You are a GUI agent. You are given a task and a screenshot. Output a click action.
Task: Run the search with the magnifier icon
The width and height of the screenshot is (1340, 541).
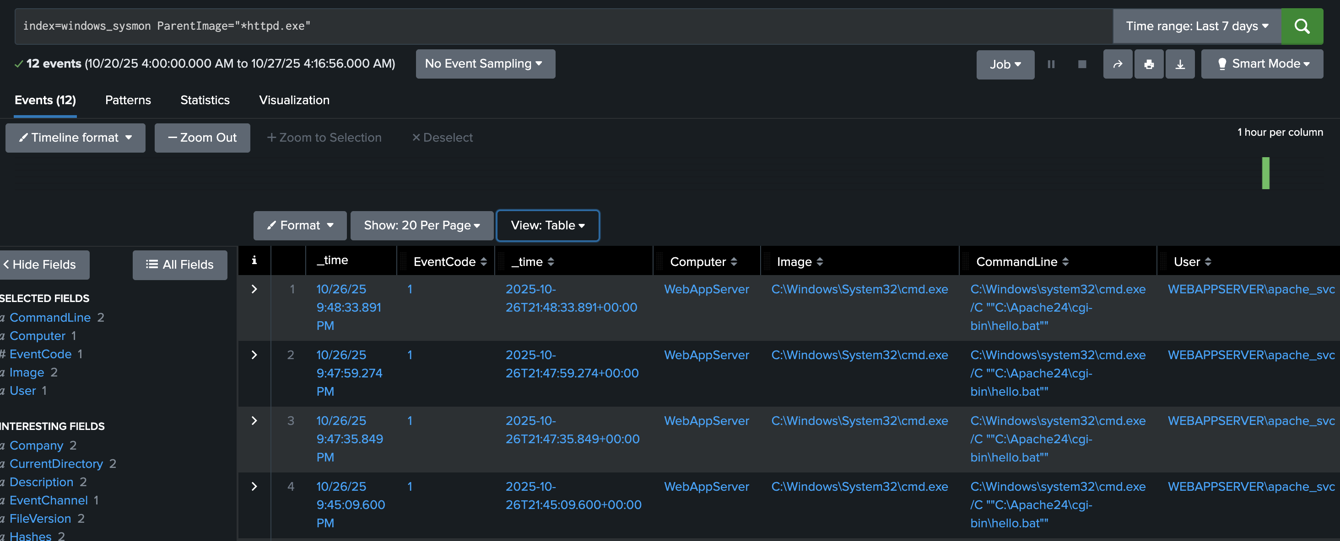coord(1302,26)
